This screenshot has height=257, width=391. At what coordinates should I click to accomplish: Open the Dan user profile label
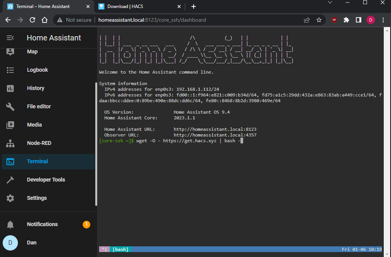32,243
